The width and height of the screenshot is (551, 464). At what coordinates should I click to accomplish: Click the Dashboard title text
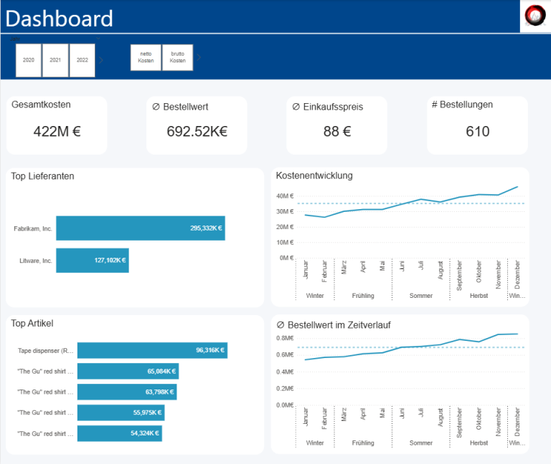[x=60, y=18]
